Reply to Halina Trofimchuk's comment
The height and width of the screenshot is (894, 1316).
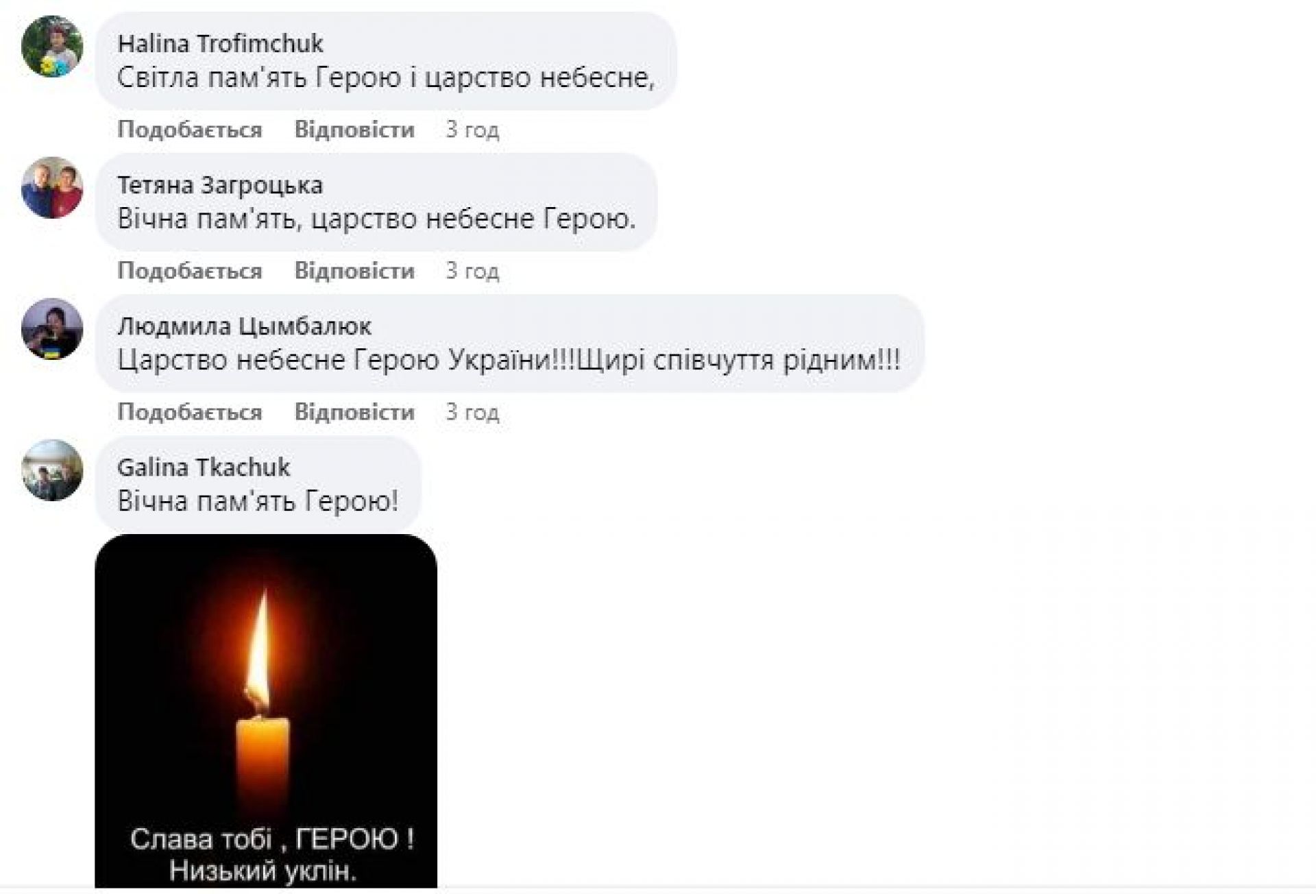point(354,130)
